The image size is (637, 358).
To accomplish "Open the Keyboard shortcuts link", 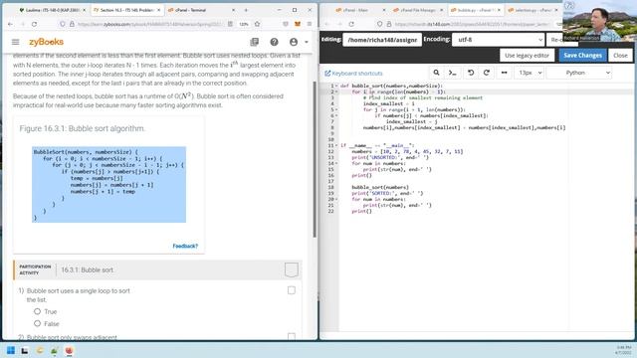I will click(353, 73).
